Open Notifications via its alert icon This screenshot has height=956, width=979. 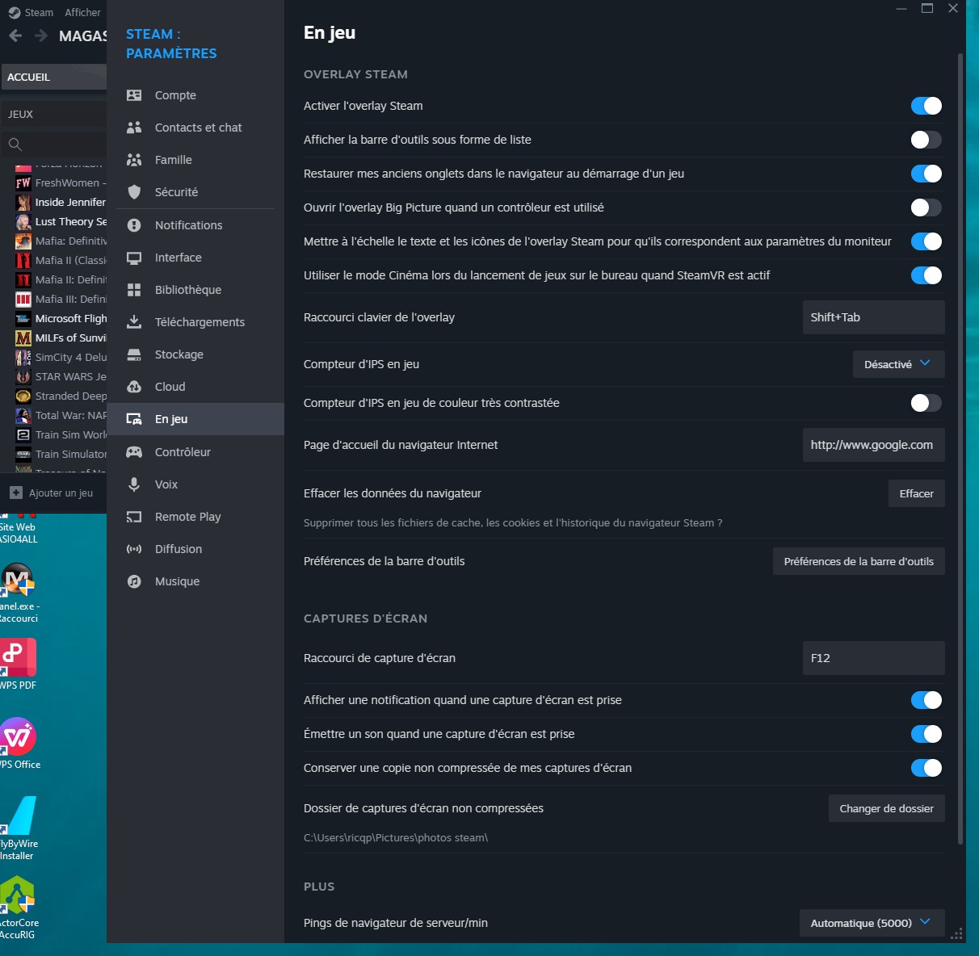134,225
